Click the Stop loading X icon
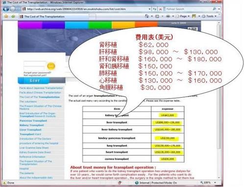The image size is (245, 187). pos(160,9)
